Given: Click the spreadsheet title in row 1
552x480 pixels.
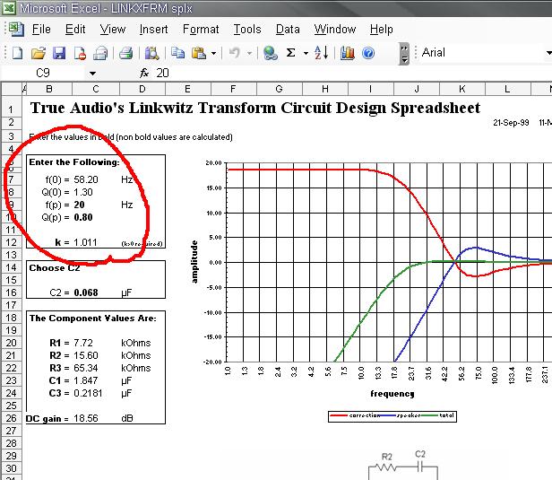Looking at the screenshot, I should pos(255,109).
